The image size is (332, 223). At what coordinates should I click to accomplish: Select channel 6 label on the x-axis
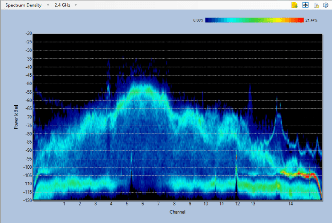pos(142,204)
